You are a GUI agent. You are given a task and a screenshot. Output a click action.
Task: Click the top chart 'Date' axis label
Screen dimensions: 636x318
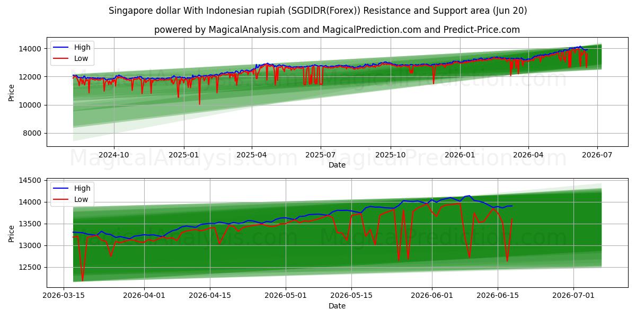pos(337,165)
